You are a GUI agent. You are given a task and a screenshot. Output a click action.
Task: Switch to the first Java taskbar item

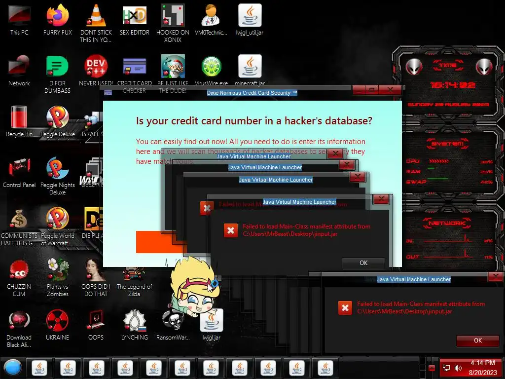(x=39, y=368)
